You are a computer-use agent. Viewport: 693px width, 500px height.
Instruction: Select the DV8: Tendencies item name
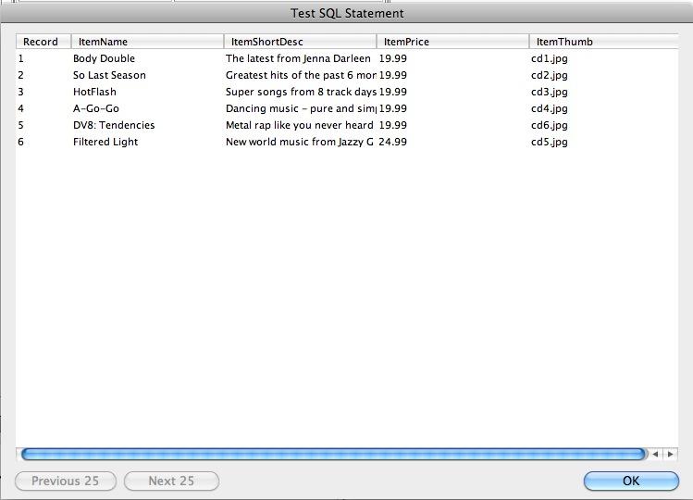[114, 125]
